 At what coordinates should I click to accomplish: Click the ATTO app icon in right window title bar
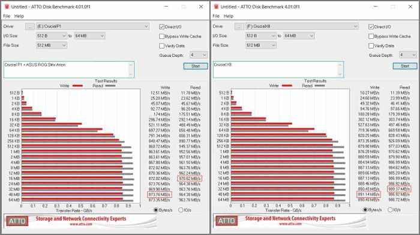[217, 7]
